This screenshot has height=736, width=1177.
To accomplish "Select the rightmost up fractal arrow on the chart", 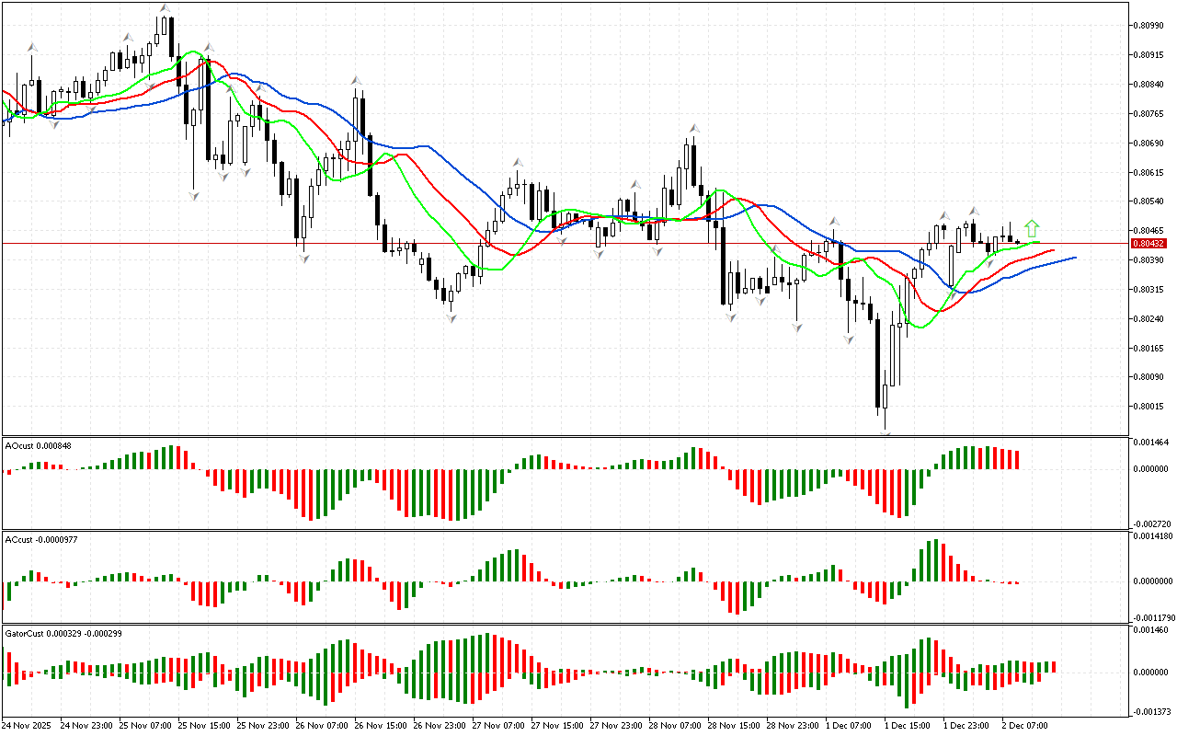I will pyautogui.click(x=973, y=212).
